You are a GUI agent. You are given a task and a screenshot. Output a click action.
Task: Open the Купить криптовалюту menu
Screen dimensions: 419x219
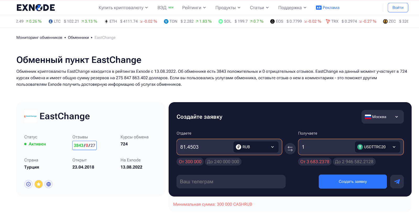coord(123,8)
